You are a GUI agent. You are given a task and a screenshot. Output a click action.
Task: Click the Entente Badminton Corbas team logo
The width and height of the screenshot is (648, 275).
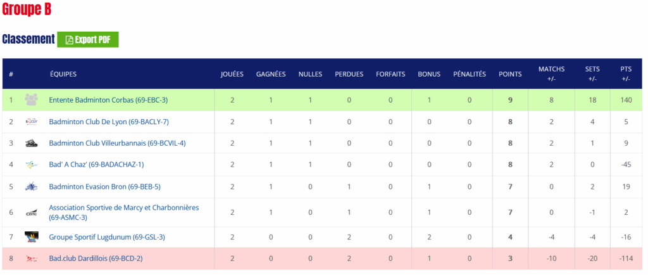pos(31,100)
